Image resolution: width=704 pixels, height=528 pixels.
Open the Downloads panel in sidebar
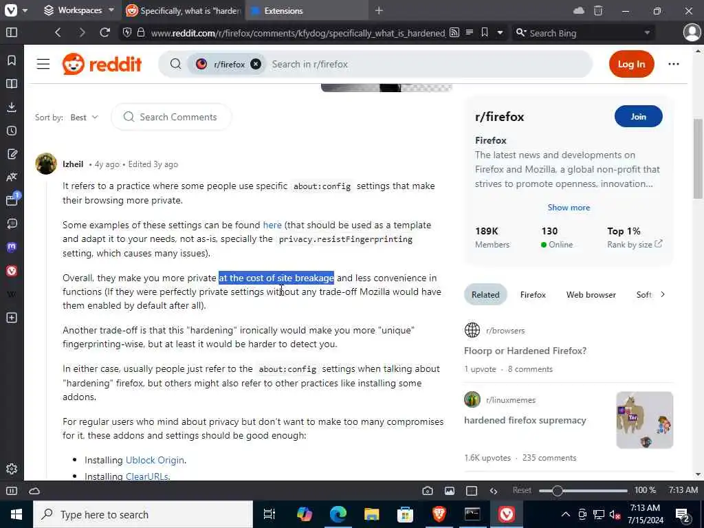[x=12, y=107]
